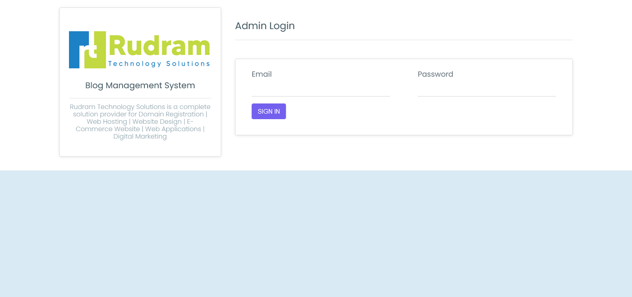Image resolution: width=632 pixels, height=297 pixels.
Task: Click the Website Design text
Action: pos(157,121)
